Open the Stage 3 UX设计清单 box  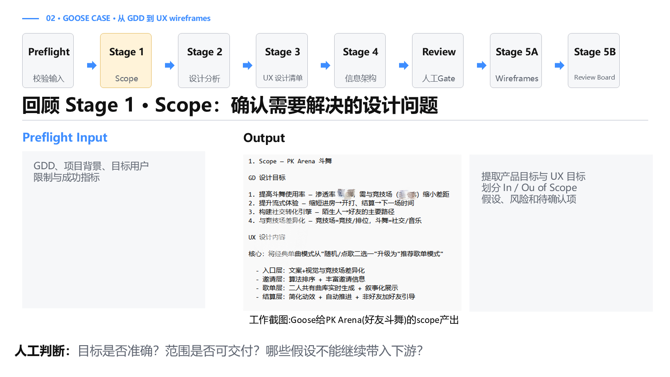(282, 60)
